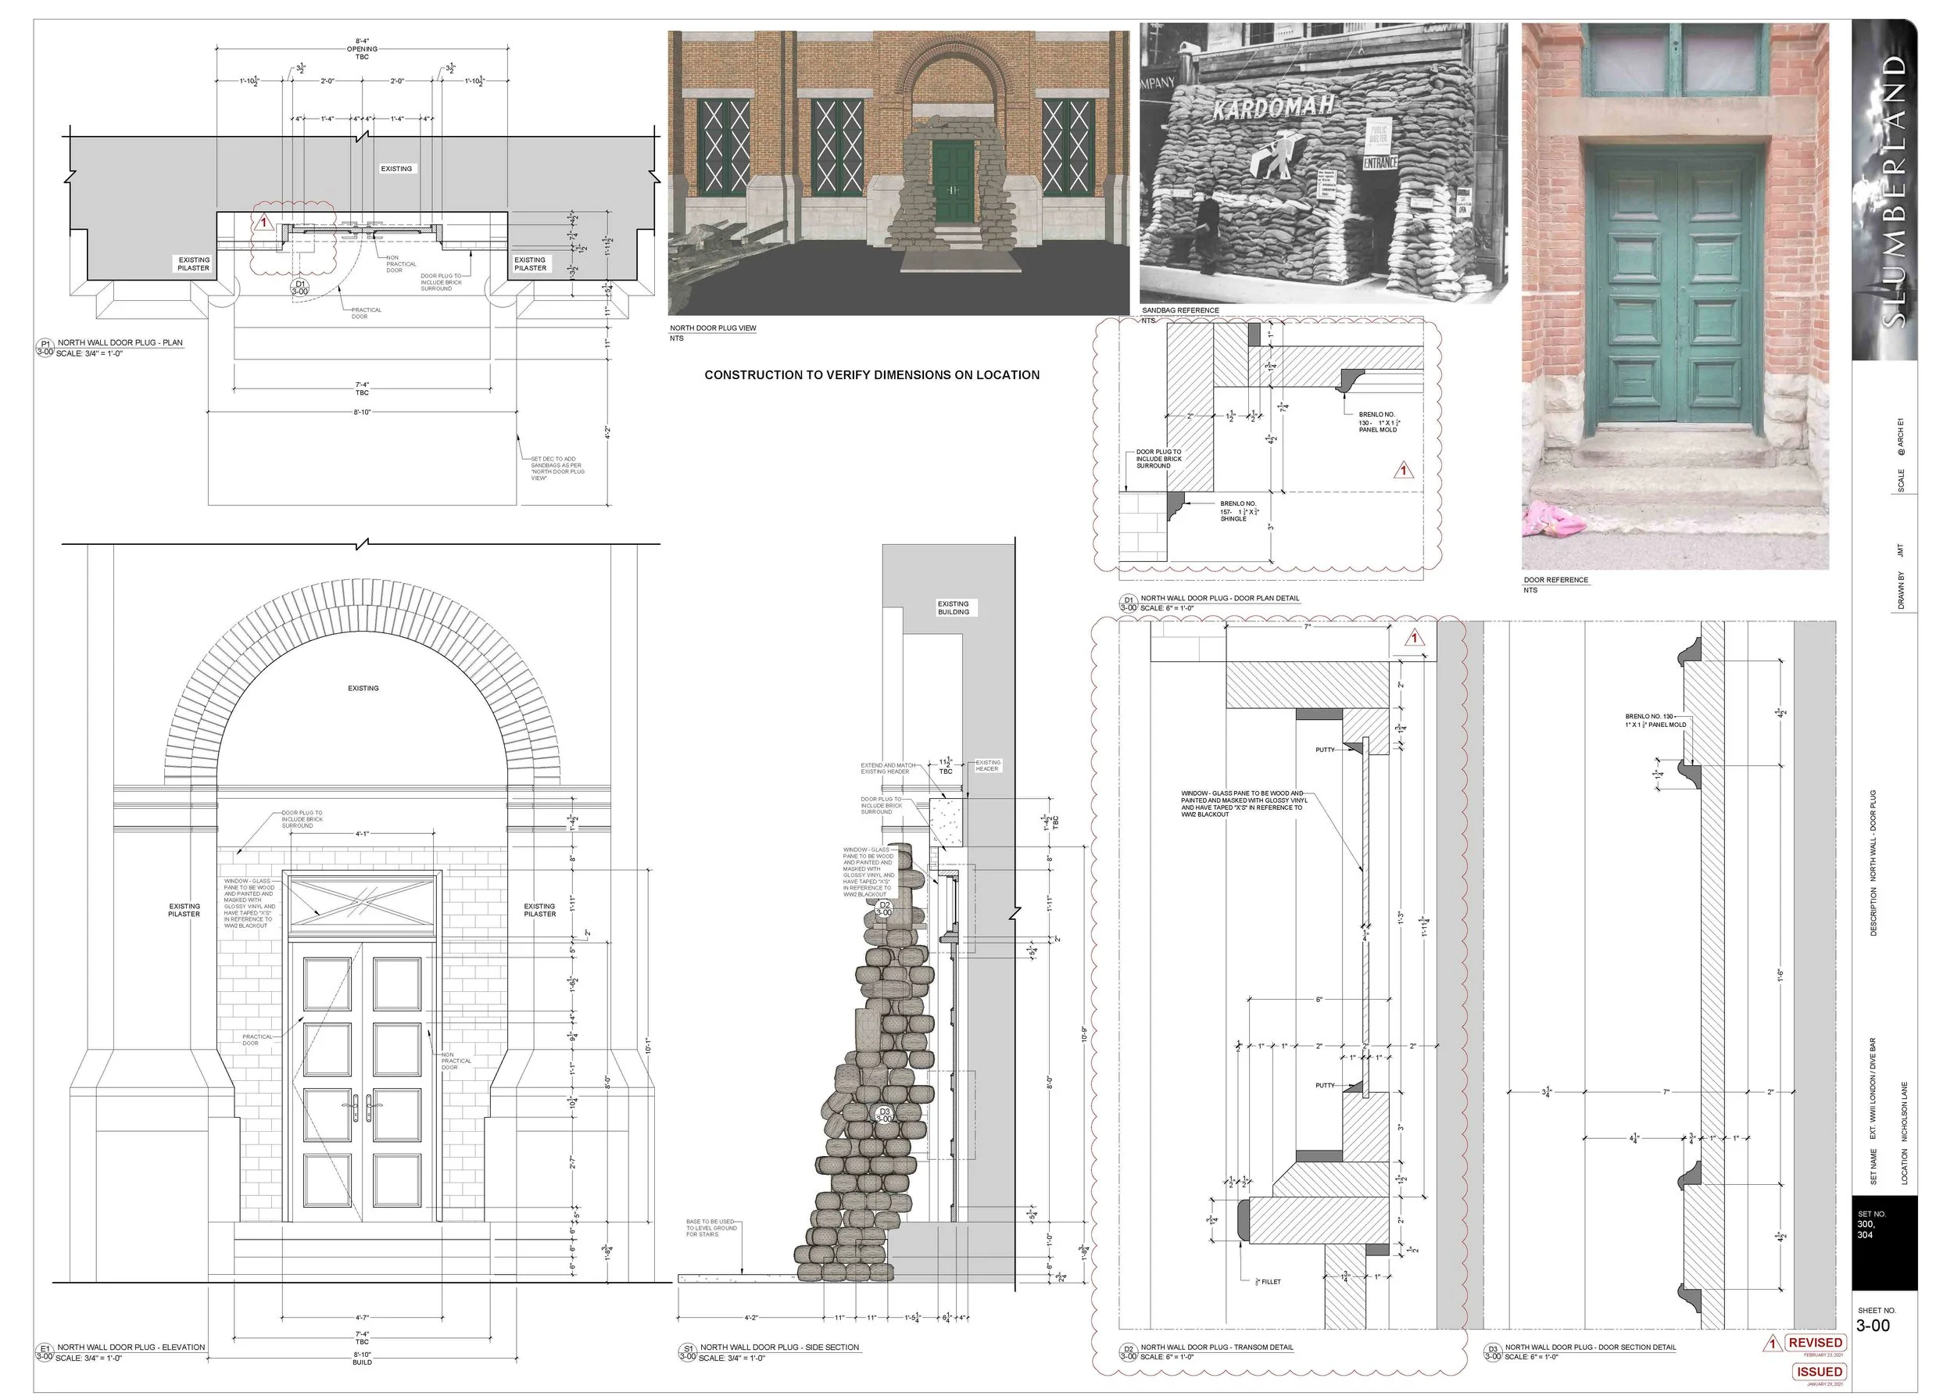Click revision triangle atop the transom detail
Image resolution: width=1954 pixels, height=1396 pixels.
coord(1414,639)
